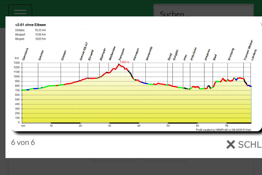262x175 pixels.
Task: Click the HRMProfil credit text
Action: coord(224,130)
